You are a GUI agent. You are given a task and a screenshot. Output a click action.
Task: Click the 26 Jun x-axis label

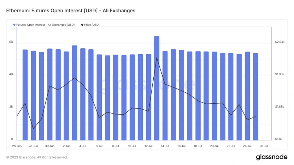tap(17, 146)
